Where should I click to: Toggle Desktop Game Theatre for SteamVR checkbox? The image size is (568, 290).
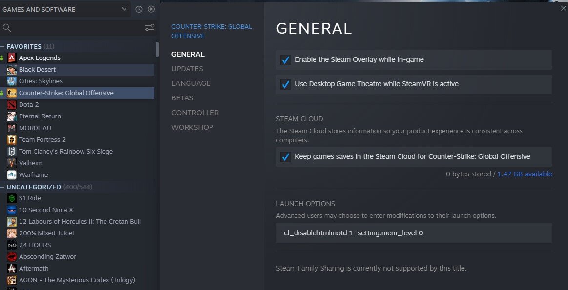click(x=286, y=84)
